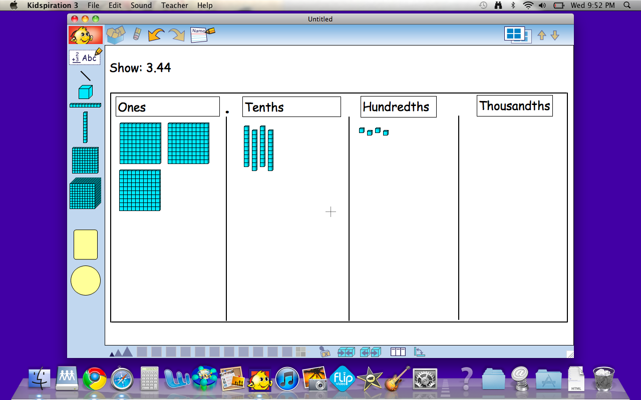
Task: Pick the vertical ten rod from palette
Action: click(85, 127)
